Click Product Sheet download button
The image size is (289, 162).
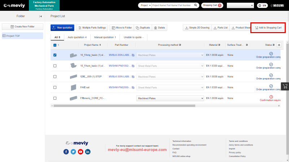tap(241, 28)
